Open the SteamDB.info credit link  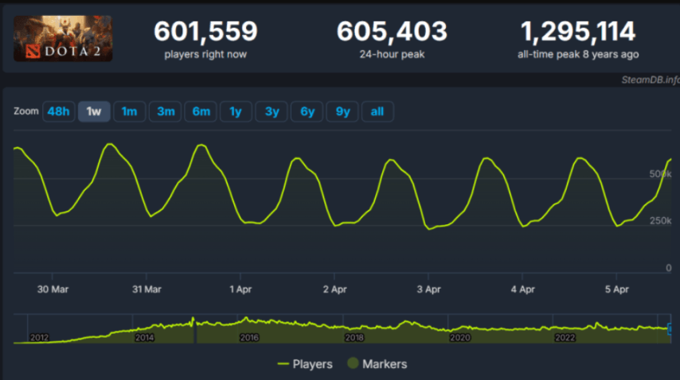[651, 79]
